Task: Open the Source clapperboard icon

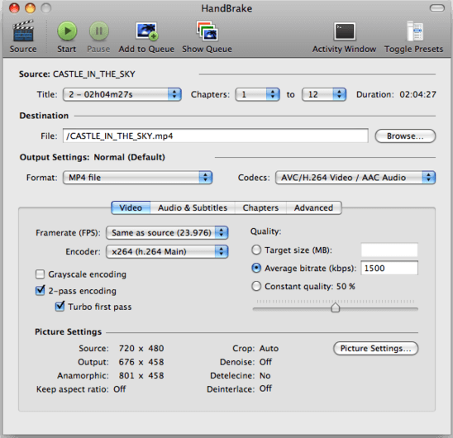Action: click(x=23, y=31)
